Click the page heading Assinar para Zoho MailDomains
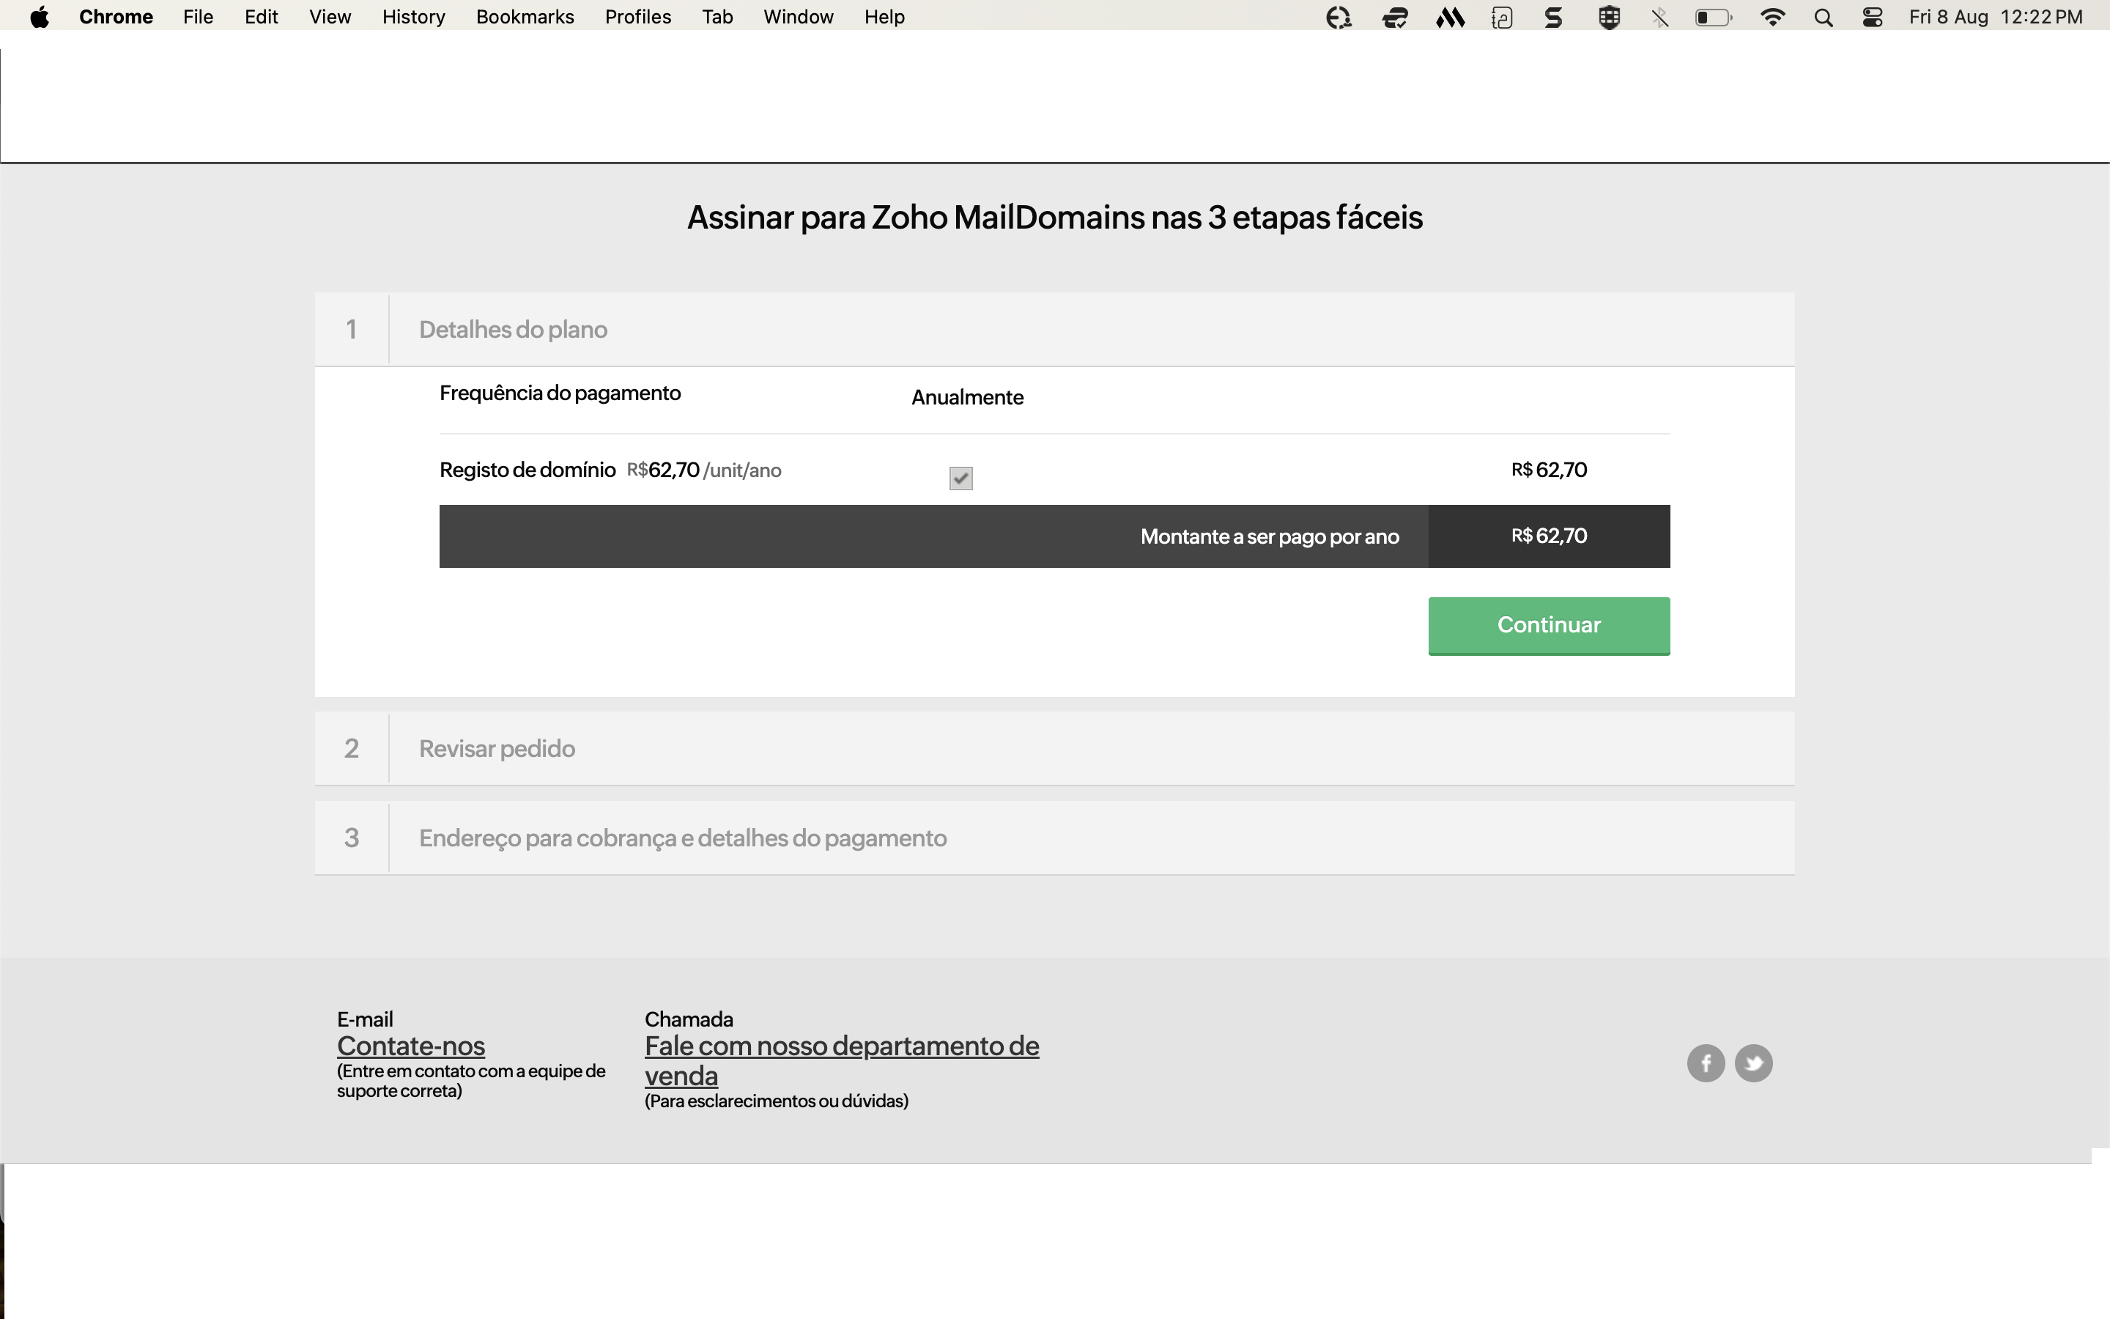This screenshot has width=2110, height=1319. point(1055,217)
